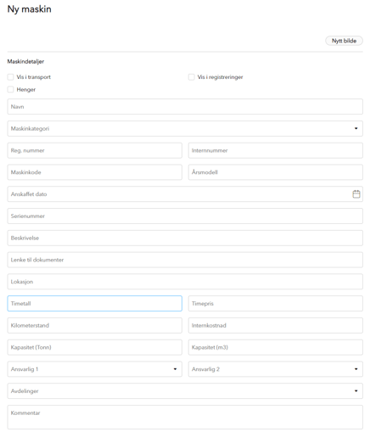Click the Serienummer field

tap(185, 216)
